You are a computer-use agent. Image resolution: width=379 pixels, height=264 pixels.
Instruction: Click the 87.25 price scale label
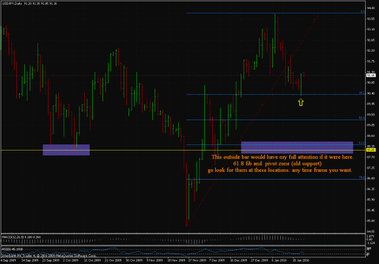click(371, 168)
